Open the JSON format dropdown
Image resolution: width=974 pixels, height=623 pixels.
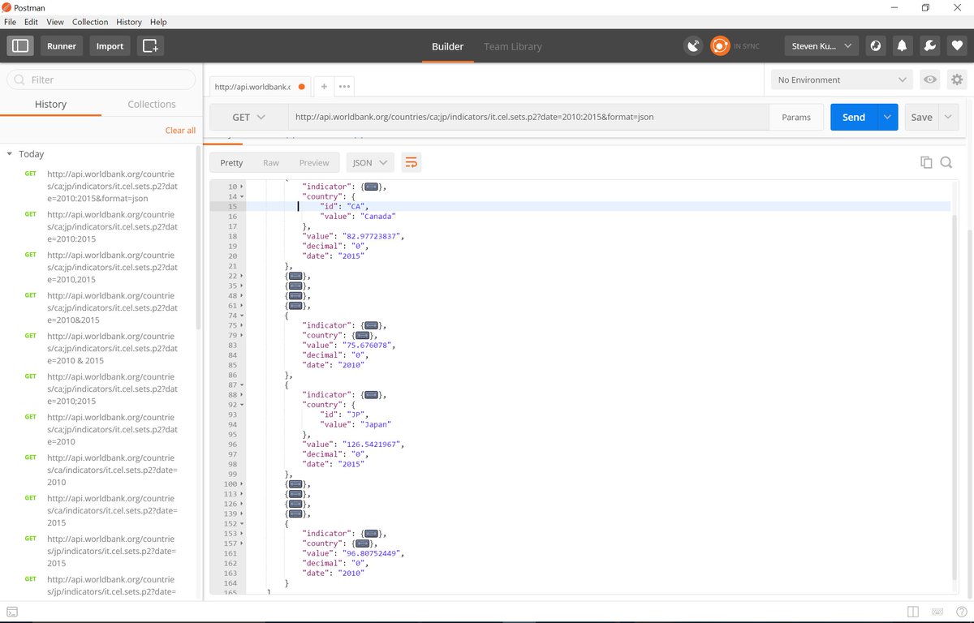click(370, 163)
